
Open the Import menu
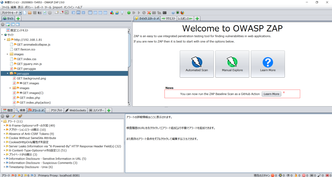[x=58, y=7]
